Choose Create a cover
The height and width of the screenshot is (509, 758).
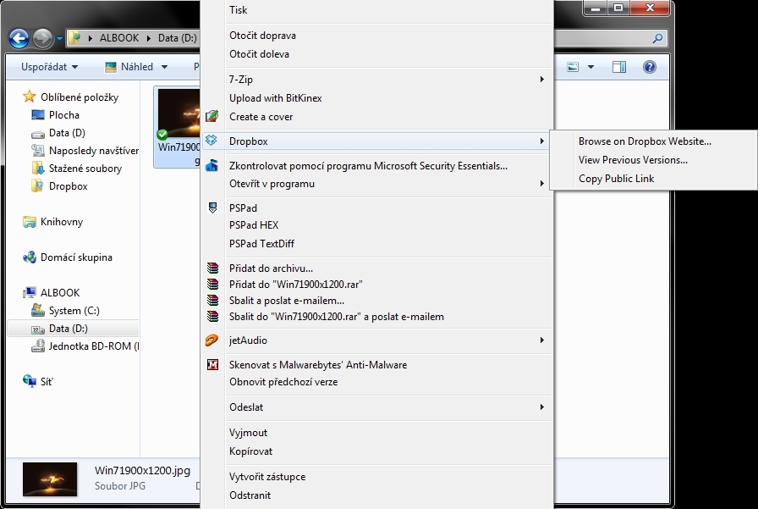tap(376, 117)
